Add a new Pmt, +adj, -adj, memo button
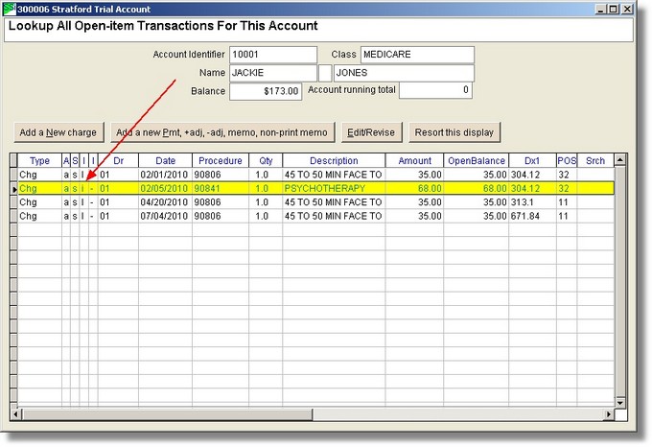The image size is (652, 447). [222, 132]
